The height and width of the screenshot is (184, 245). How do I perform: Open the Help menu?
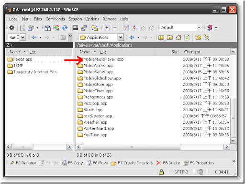coord(124,19)
